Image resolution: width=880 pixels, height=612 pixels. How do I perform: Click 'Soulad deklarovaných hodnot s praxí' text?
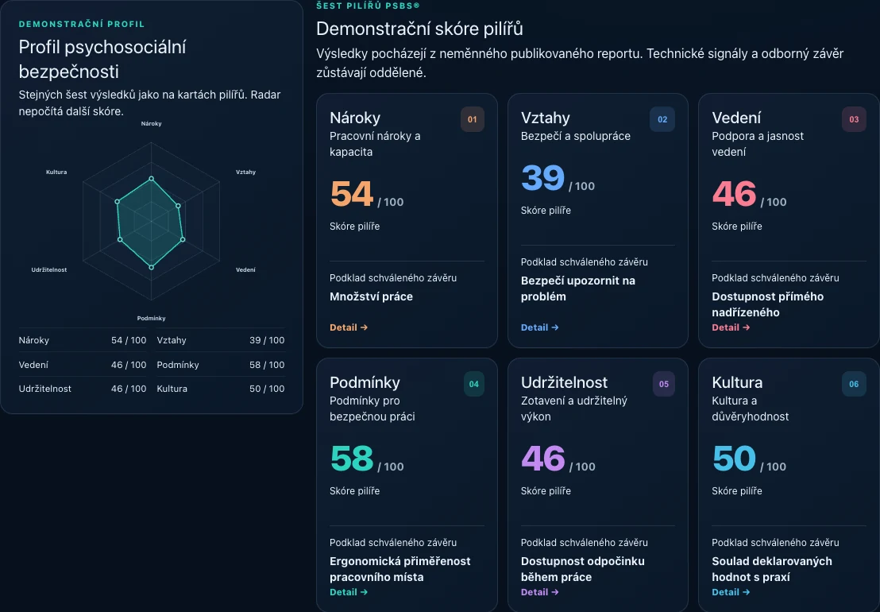[772, 569]
